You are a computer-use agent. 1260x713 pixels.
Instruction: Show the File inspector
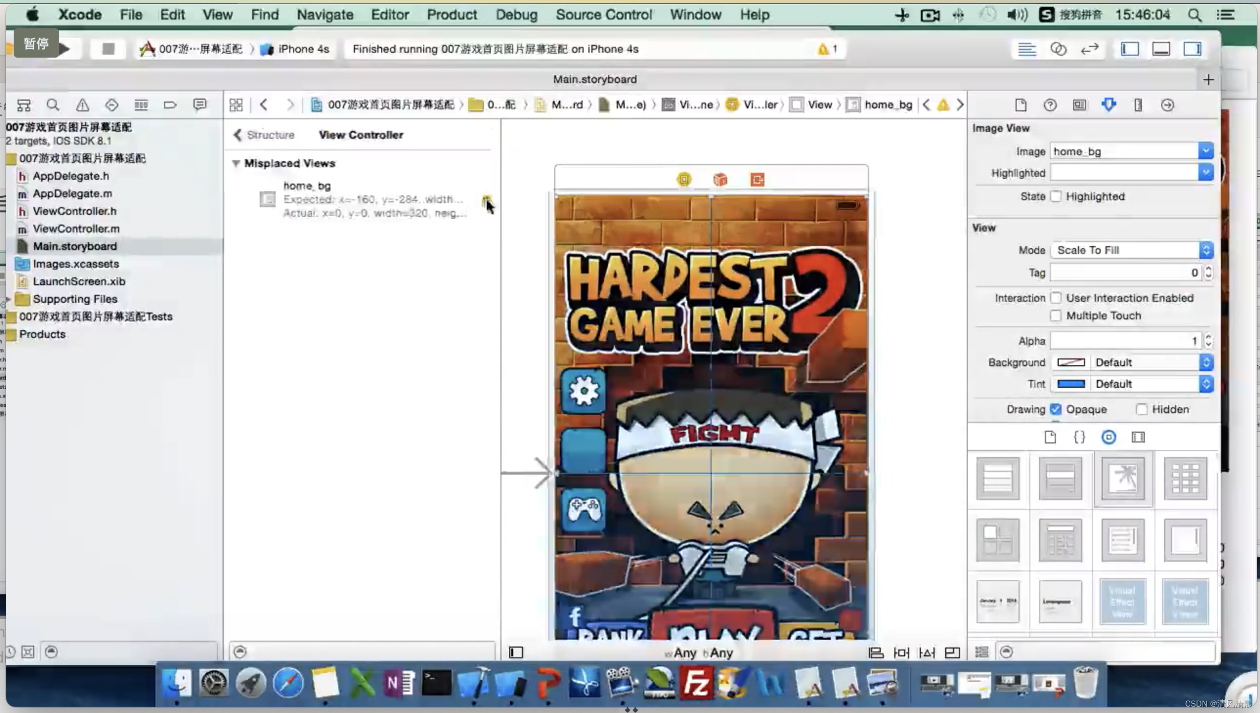click(1021, 105)
